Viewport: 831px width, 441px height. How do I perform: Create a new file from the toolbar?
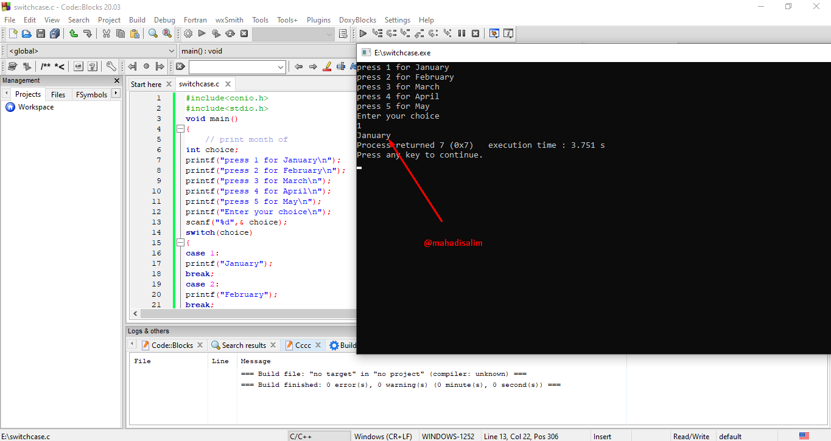coord(13,34)
